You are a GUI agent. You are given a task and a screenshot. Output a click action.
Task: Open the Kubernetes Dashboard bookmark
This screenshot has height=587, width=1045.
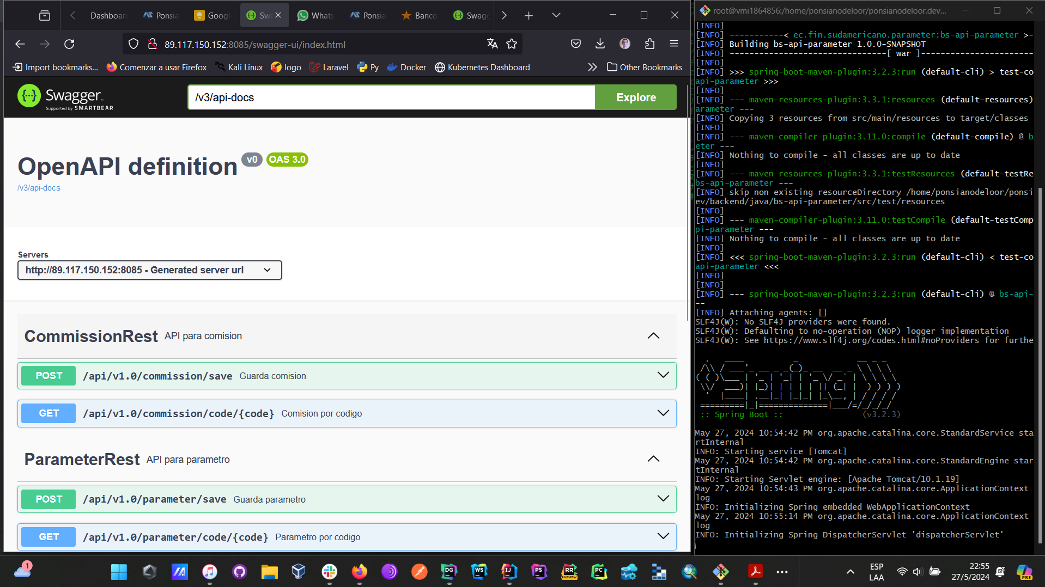pos(482,68)
